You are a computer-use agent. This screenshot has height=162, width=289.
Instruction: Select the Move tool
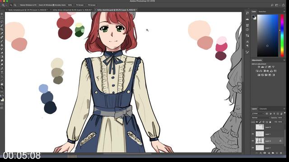2,14
